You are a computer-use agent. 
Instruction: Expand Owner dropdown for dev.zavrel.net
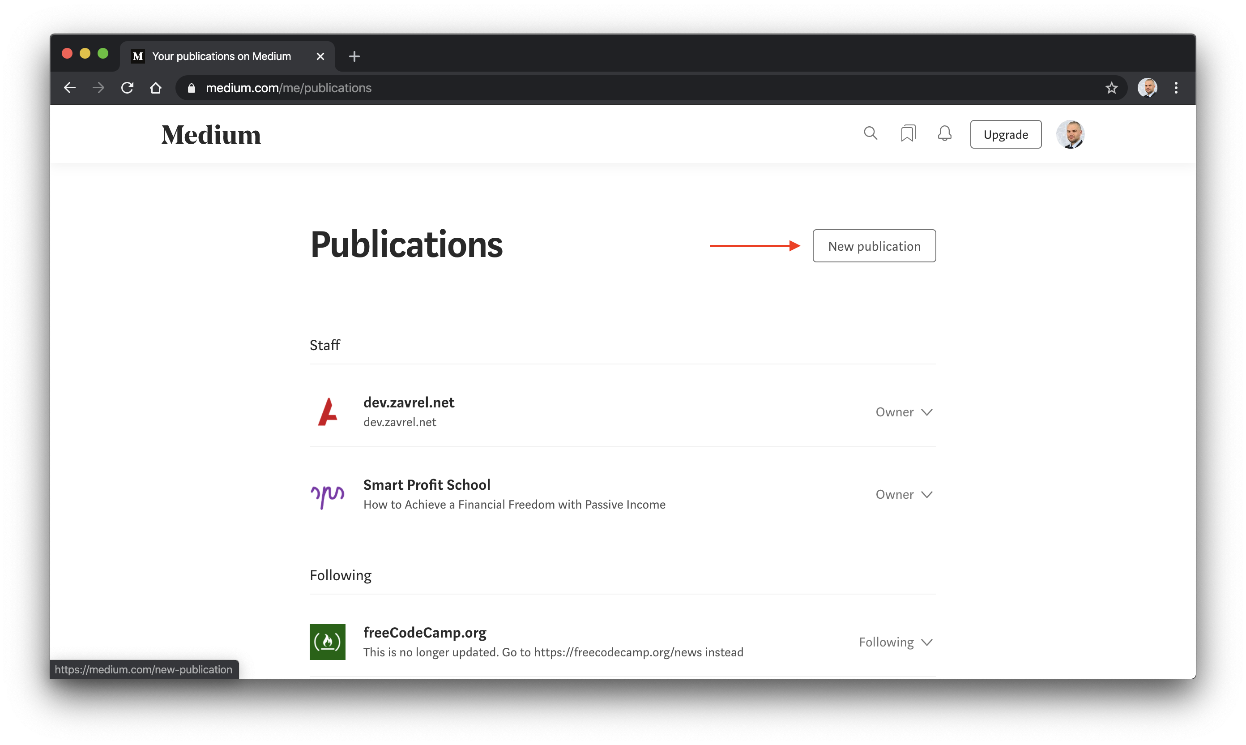[x=904, y=411]
